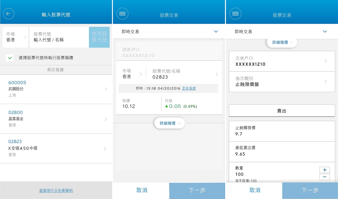338x199 pixels.
Task: Open the 武鋼股份 600005 recent quote
Action: [x=56, y=89]
